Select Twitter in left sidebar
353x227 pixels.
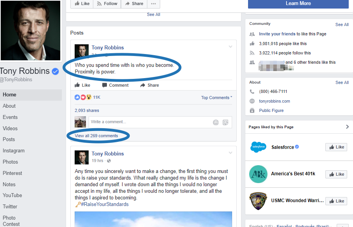click(10, 206)
